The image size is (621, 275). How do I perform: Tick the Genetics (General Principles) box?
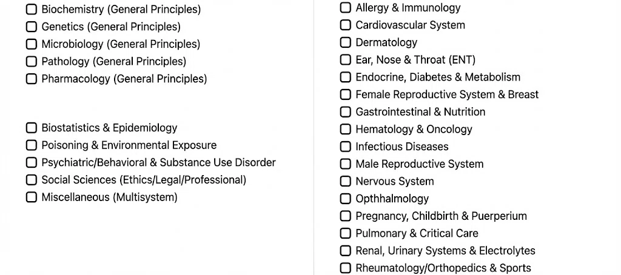pos(32,27)
